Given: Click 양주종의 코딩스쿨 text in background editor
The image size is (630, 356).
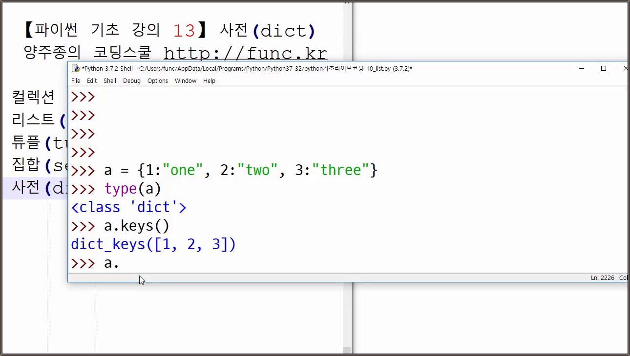Looking at the screenshot, I should 87,52.
